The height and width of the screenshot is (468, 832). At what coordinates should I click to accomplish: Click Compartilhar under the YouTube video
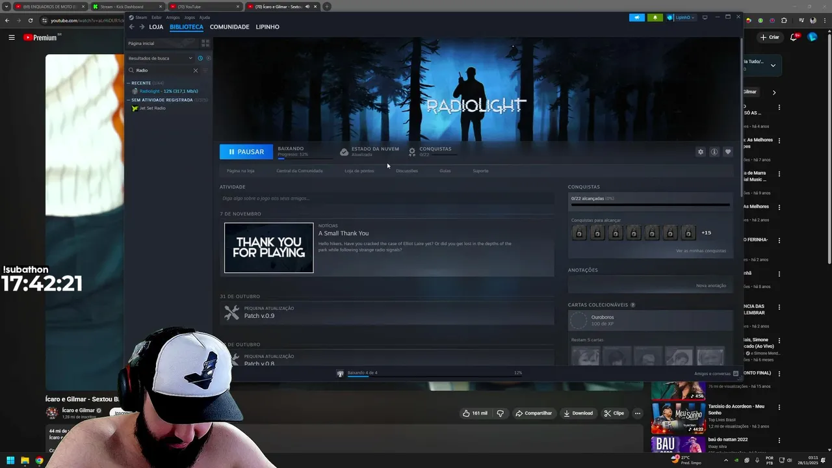click(x=534, y=413)
